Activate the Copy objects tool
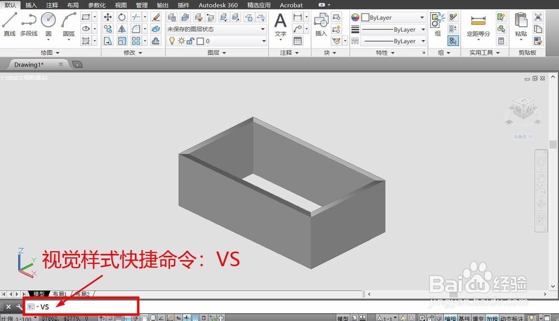The width and height of the screenshot is (559, 321). (108, 29)
